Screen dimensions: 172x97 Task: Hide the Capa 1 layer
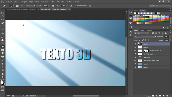point(135,67)
